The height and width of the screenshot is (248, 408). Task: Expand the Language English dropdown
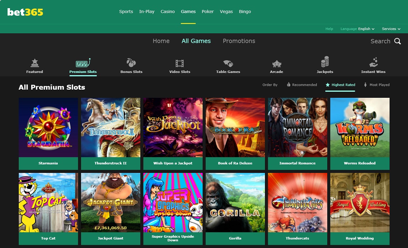tap(358, 29)
